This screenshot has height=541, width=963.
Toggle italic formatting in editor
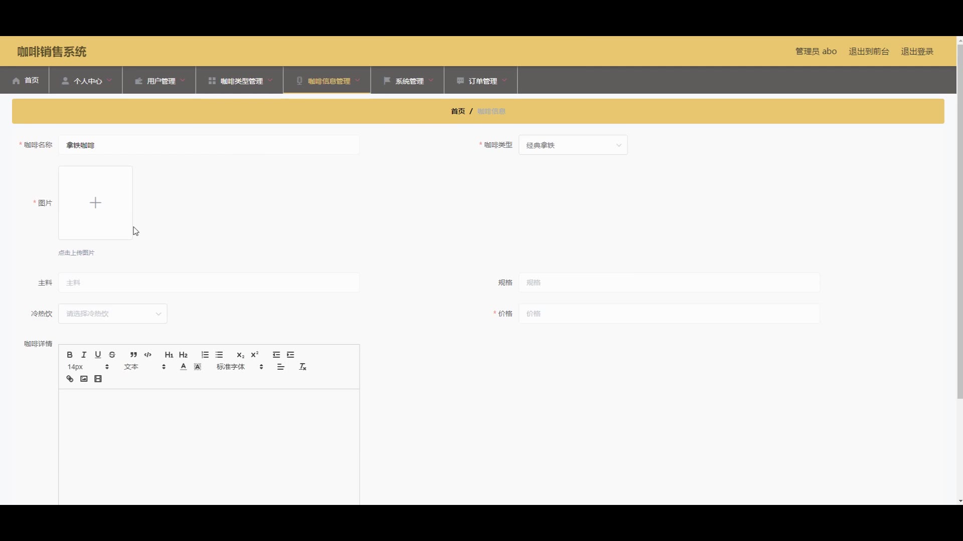point(84,355)
